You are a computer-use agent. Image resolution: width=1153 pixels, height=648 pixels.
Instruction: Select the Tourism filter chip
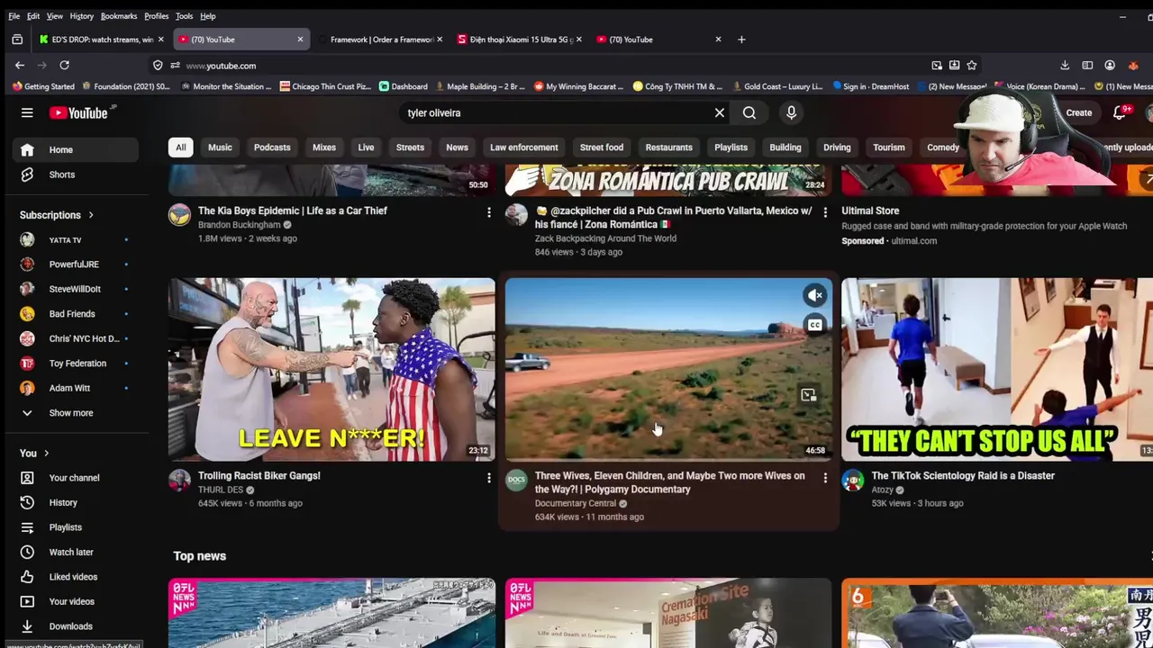click(889, 148)
